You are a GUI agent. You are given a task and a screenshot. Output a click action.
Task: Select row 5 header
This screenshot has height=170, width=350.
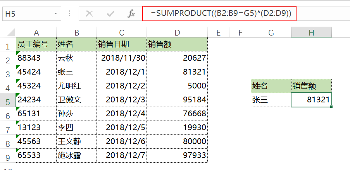7,100
